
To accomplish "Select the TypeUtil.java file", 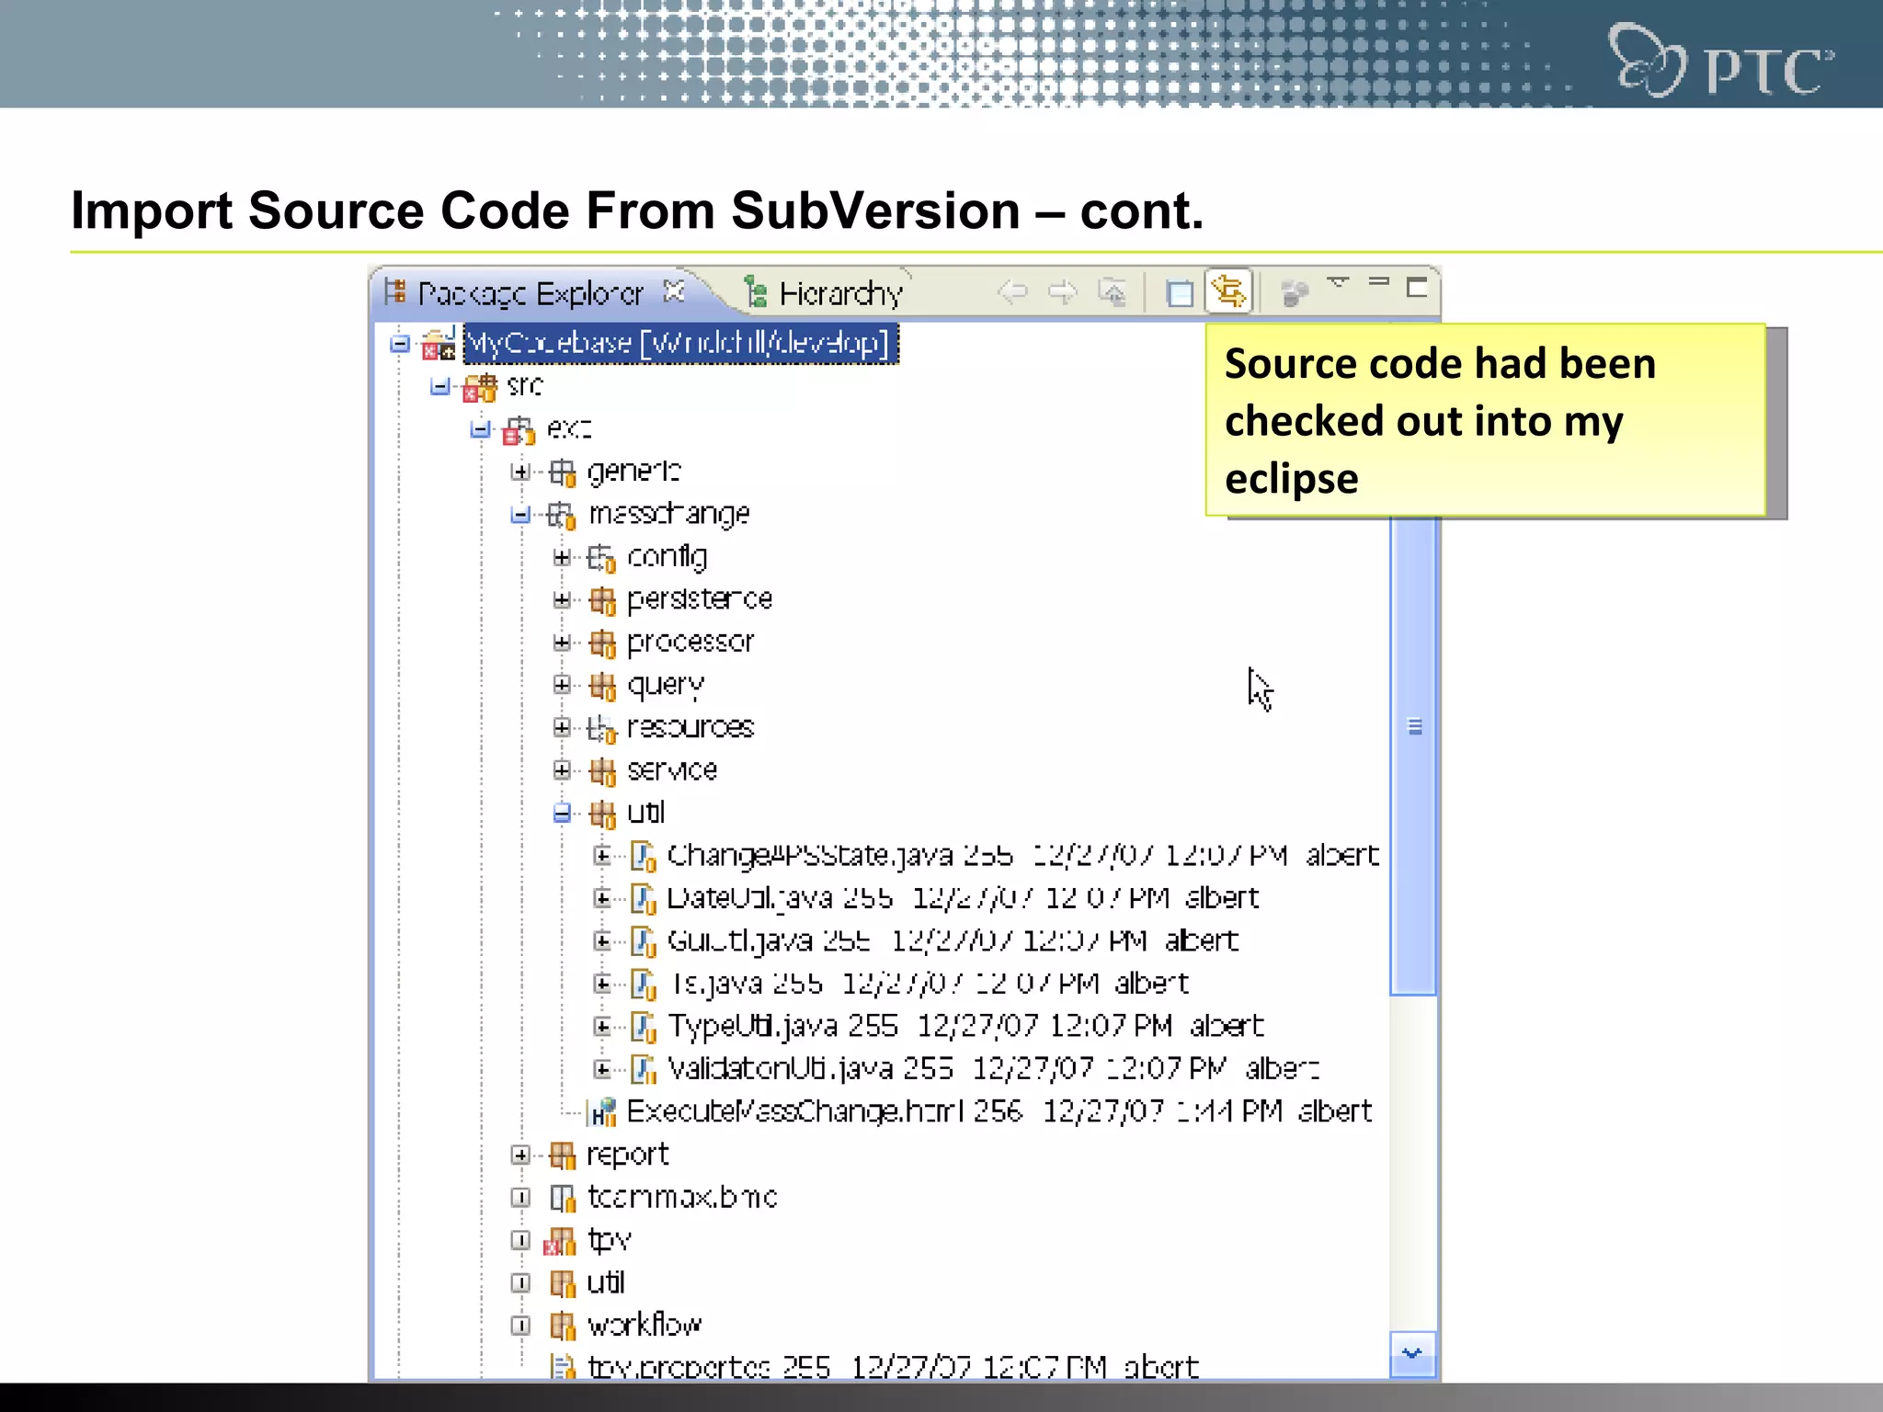I will click(x=965, y=1026).
